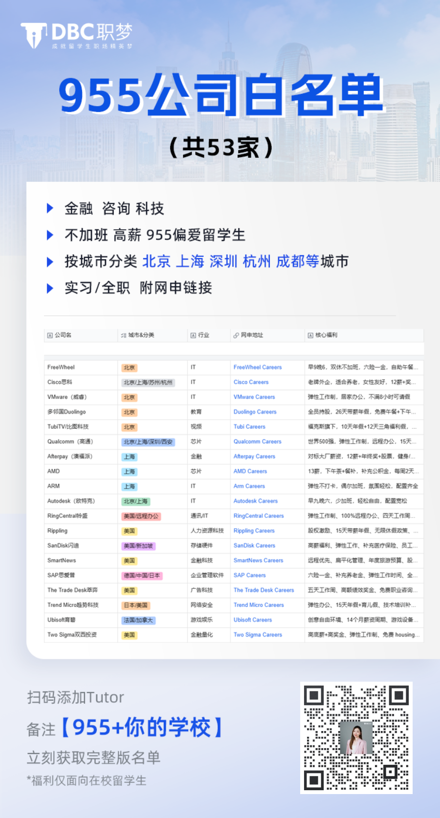The width and height of the screenshot is (440, 818).
Task: Open the QR code to add Tutor
Action: pyautogui.click(x=356, y=737)
